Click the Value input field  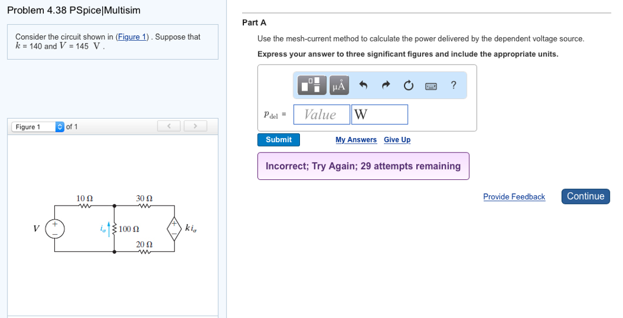[x=321, y=114]
